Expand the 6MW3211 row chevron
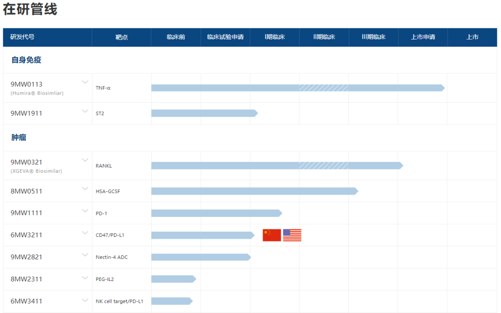Viewport: 501px width, 313px height. [85, 233]
